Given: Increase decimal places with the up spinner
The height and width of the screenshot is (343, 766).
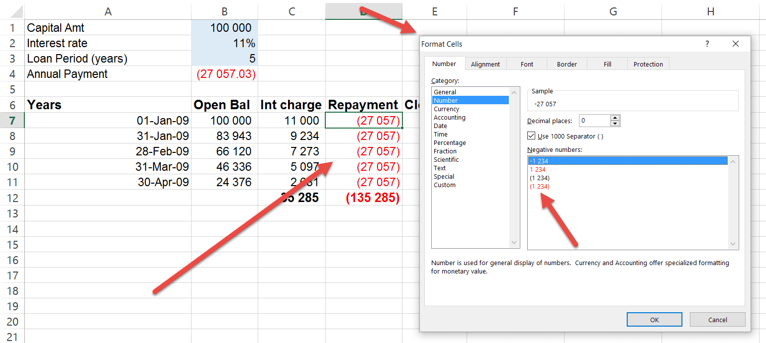Looking at the screenshot, I should (x=615, y=118).
